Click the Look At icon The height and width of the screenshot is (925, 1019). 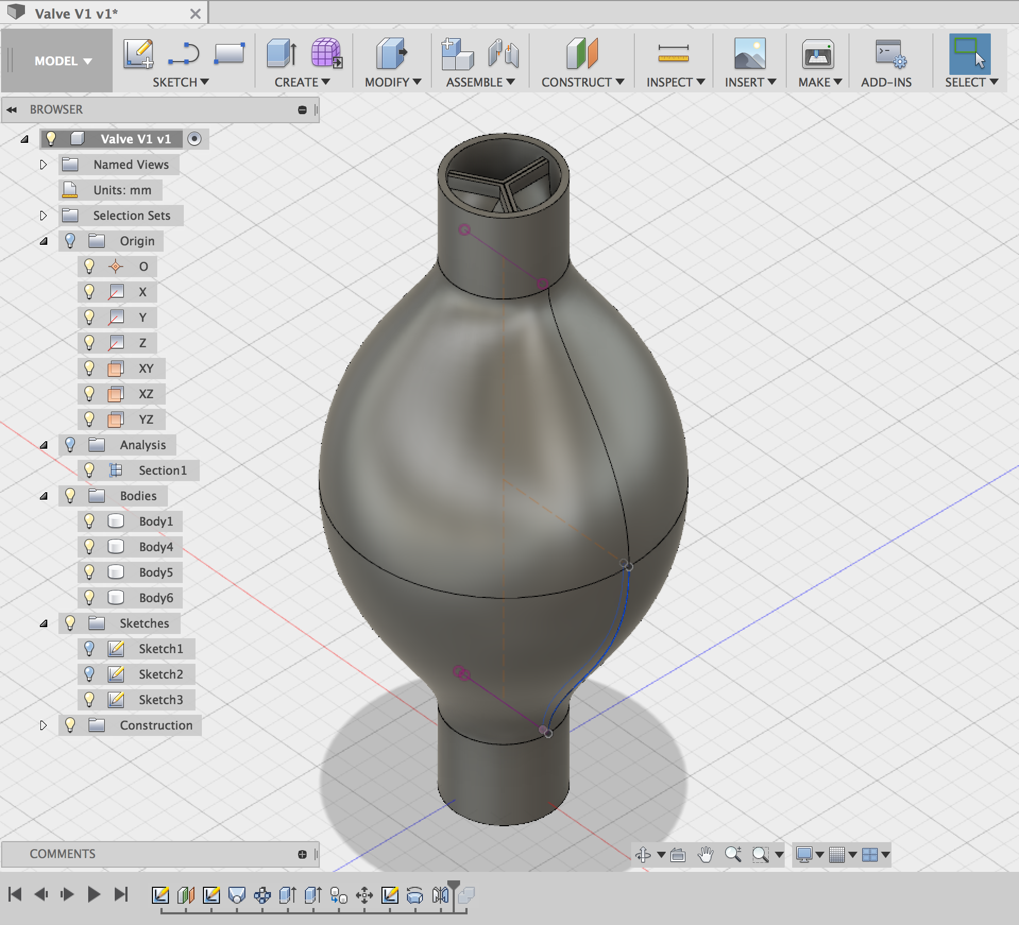(678, 854)
